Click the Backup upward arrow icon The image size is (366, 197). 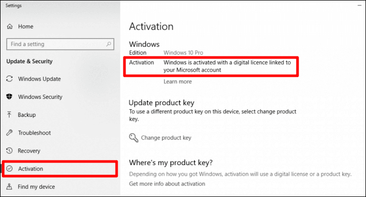9,114
